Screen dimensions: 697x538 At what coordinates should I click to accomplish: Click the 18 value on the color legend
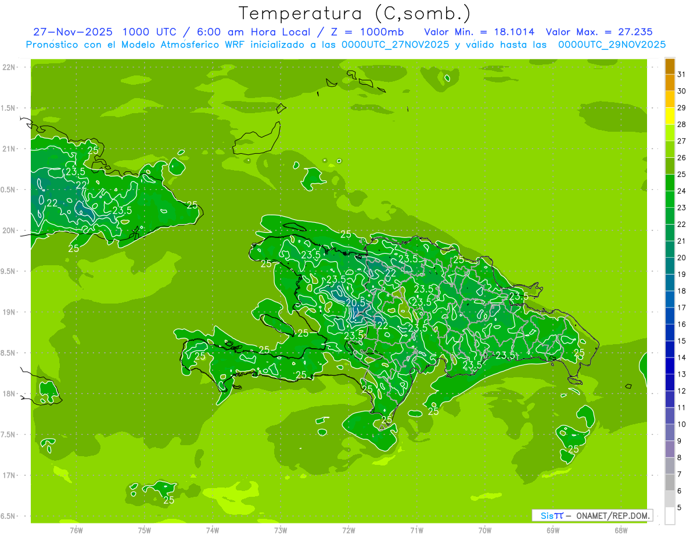tap(681, 291)
